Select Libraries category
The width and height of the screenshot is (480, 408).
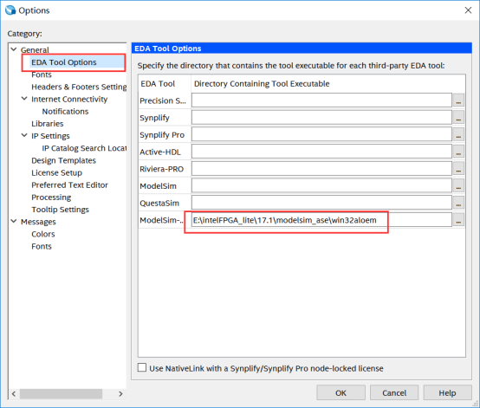(x=48, y=124)
